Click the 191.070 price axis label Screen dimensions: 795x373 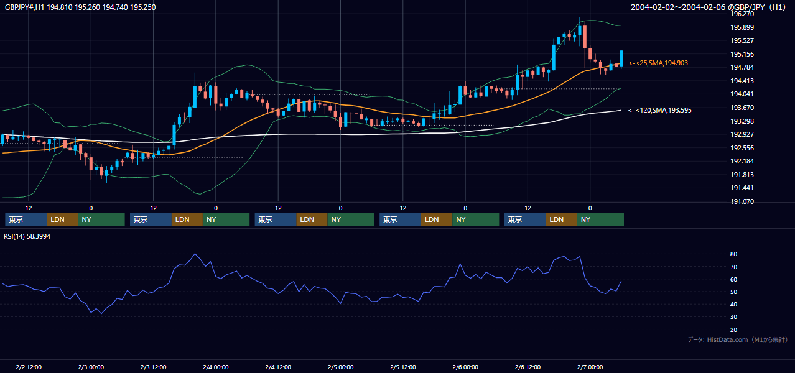coord(742,201)
